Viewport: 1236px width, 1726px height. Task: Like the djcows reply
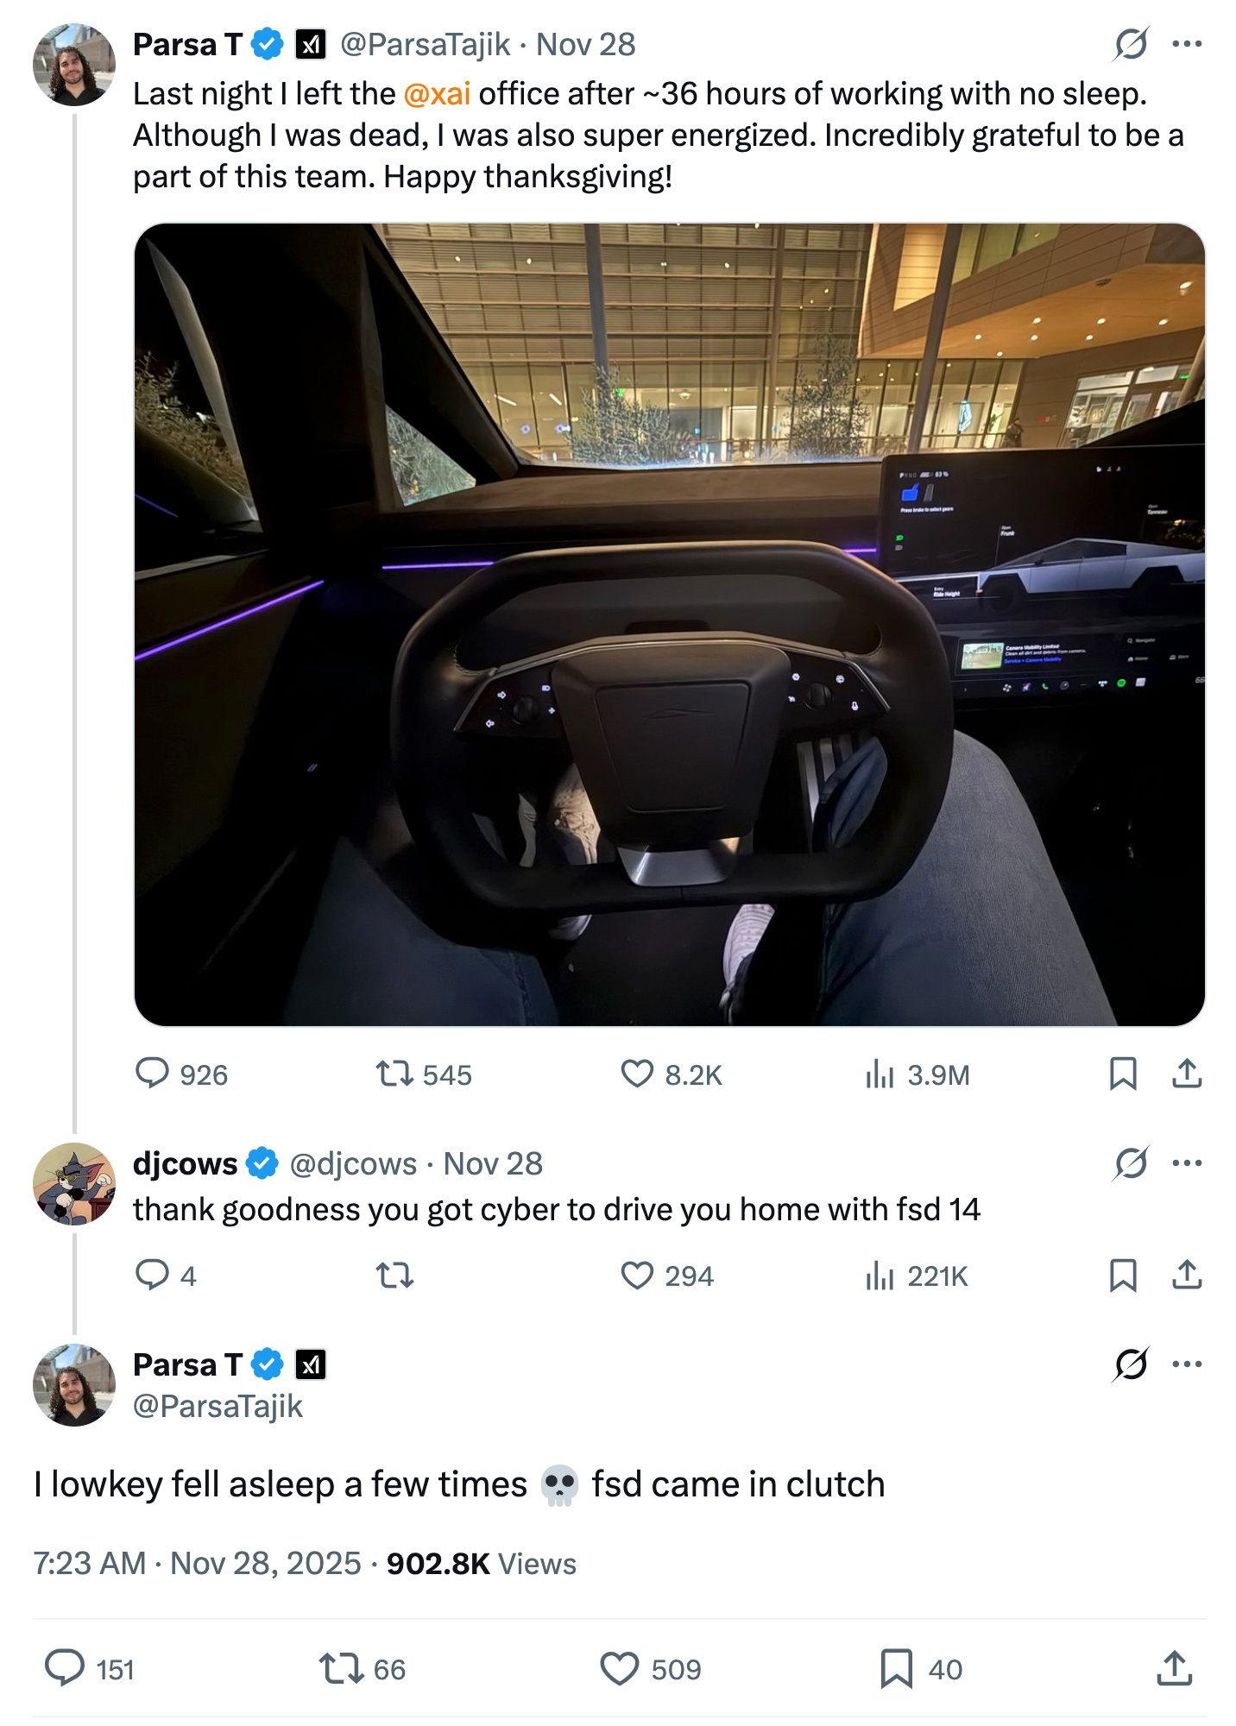click(637, 1275)
